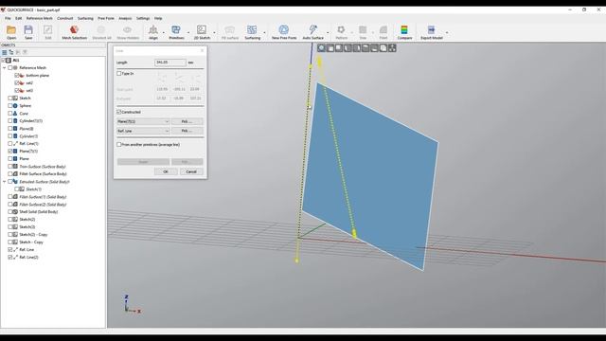Open the Ref. Line combo box in the dialog
The width and height of the screenshot is (606, 341).
click(143, 131)
